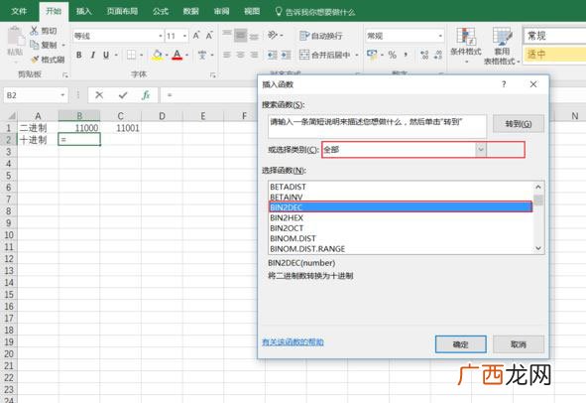Select the Format Painter brush
586x403 pixels.
click(x=35, y=60)
